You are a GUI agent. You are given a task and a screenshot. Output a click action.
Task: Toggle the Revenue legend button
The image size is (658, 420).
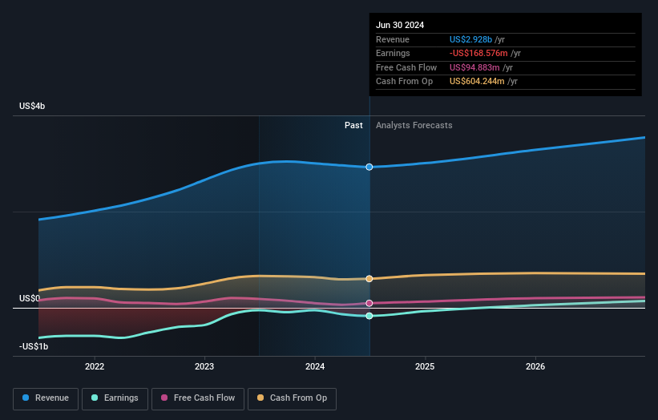(46, 398)
